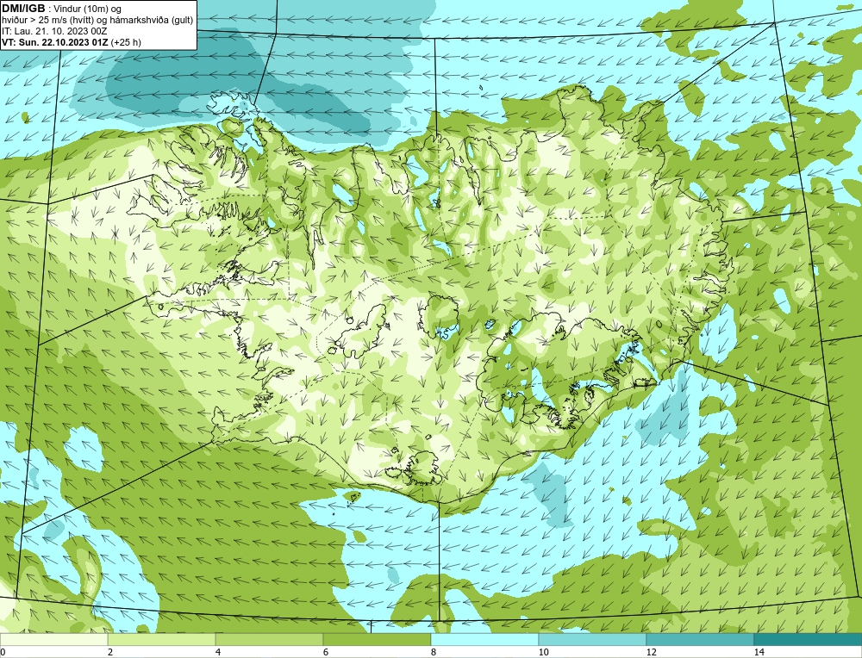862x658 pixels.
Task: Click the 6–8 m/s dark green legend swatch
Action: (x=378, y=640)
